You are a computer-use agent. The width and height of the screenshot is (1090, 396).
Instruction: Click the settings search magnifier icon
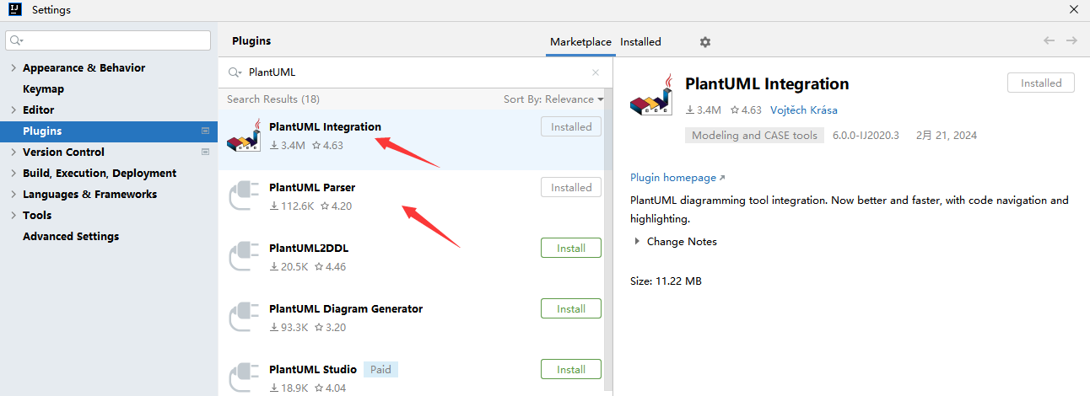click(x=17, y=40)
